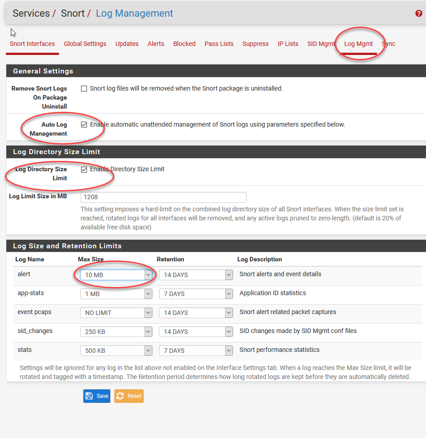Enable removing Snort logs on uninstall
Viewport: 426px width, 438px height.
click(x=84, y=89)
